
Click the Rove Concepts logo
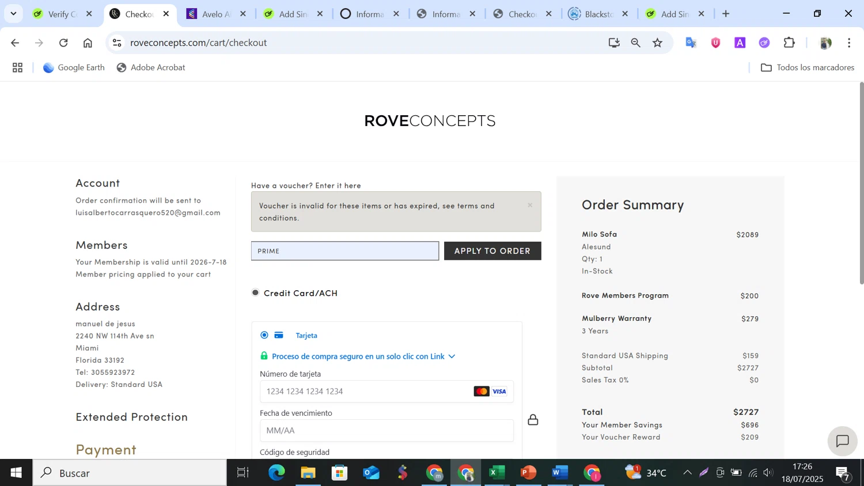(x=430, y=120)
